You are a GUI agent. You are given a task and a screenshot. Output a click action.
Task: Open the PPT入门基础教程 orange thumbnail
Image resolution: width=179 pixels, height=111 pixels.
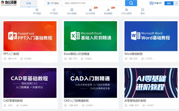pos(30,36)
